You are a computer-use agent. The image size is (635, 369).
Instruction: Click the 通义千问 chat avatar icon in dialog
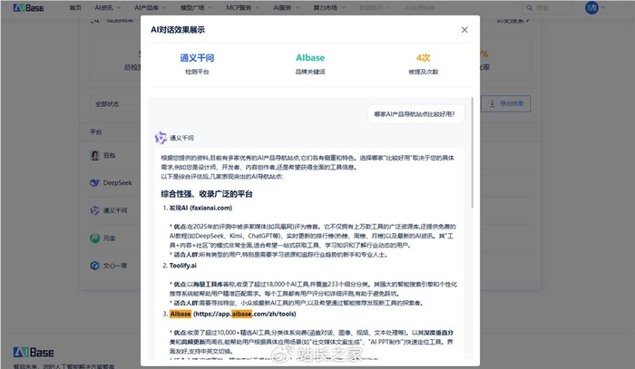point(161,138)
